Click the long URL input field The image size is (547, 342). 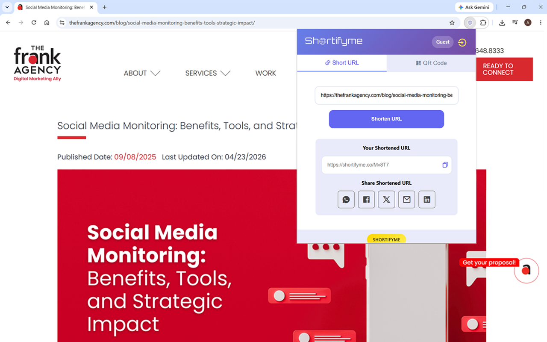pyautogui.click(x=386, y=95)
